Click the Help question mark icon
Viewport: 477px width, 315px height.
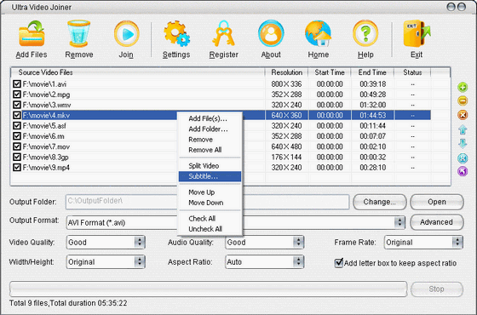coord(365,33)
